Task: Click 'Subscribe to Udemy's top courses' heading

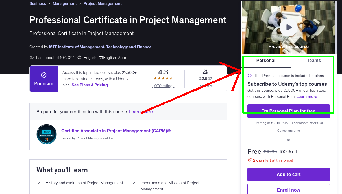Action: pyautogui.click(x=287, y=84)
